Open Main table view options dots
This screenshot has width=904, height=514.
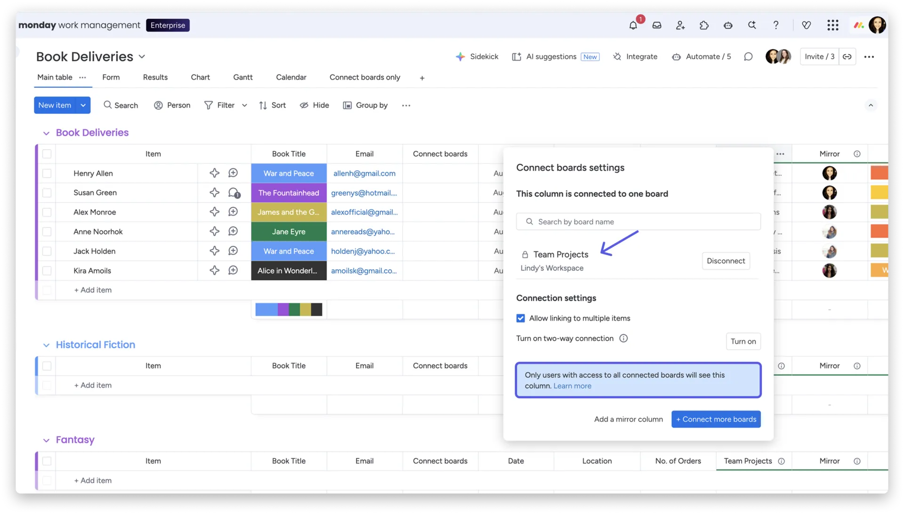point(83,77)
